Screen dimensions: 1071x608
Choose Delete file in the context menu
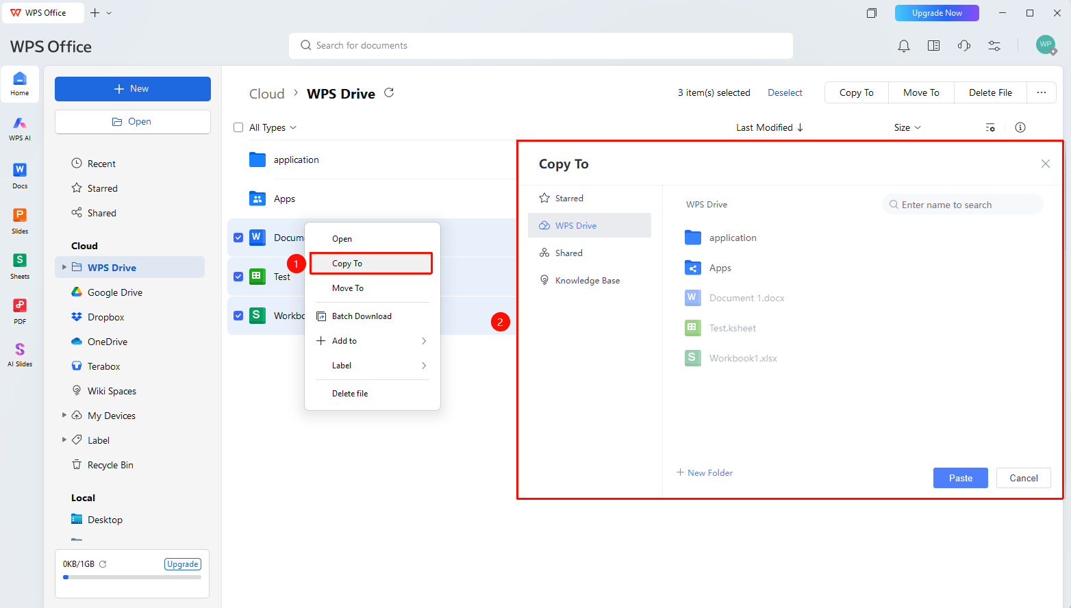[x=371, y=394]
